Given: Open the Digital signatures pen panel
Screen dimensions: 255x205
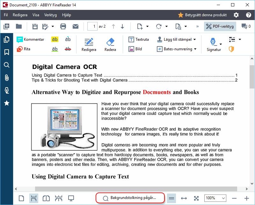Looking at the screenshot, I should click(x=7, y=90).
